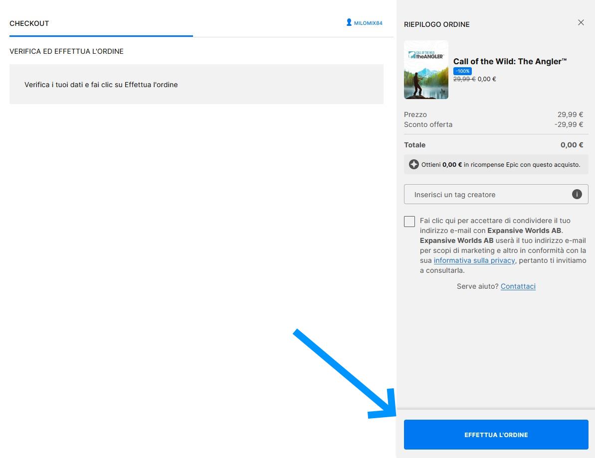Close the order summary panel
Image resolution: width=595 pixels, height=458 pixels.
coord(581,22)
